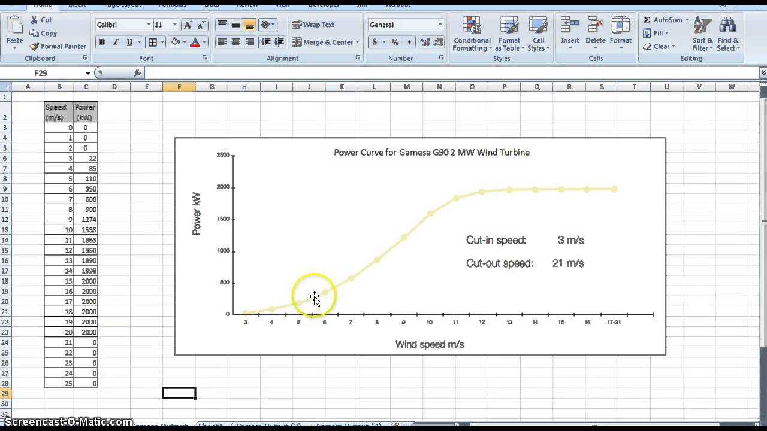767x431 pixels.
Task: Click the Insert Function fx icon
Action: [x=137, y=72]
